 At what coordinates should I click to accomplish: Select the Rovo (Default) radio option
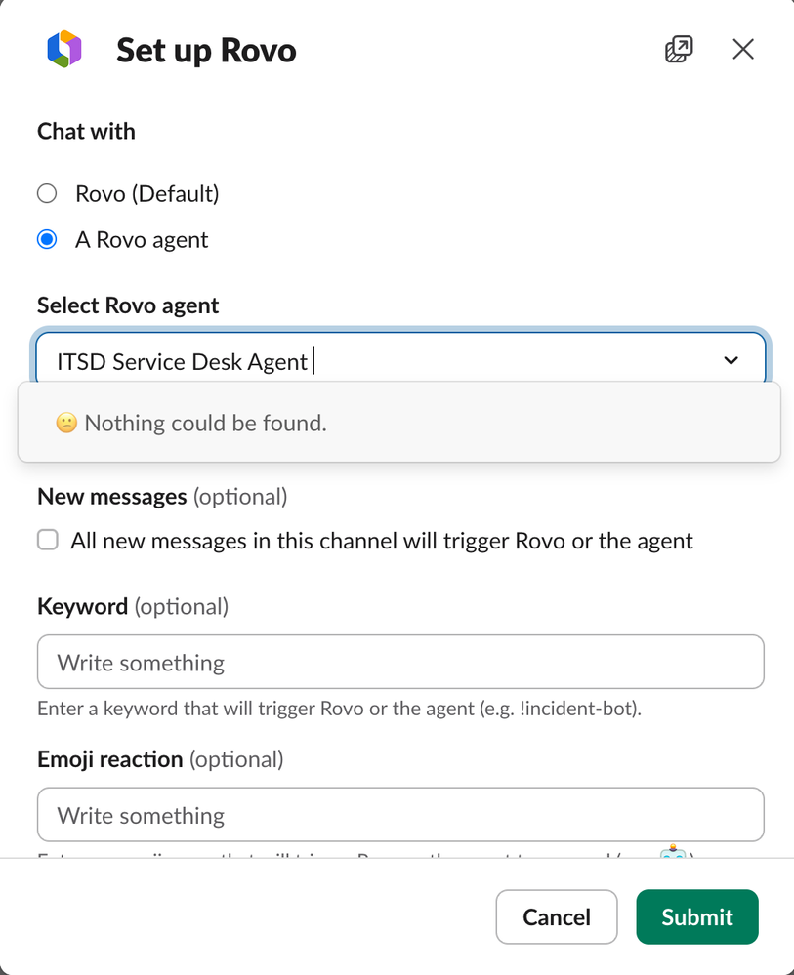pyautogui.click(x=47, y=193)
